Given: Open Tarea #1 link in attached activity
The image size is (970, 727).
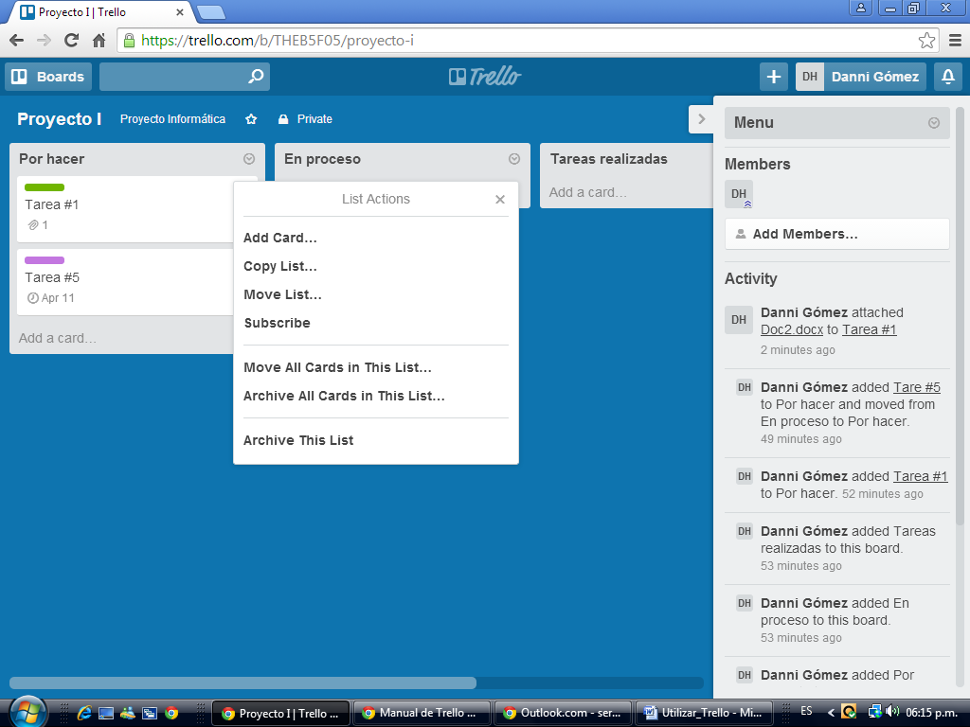Looking at the screenshot, I should tap(870, 329).
